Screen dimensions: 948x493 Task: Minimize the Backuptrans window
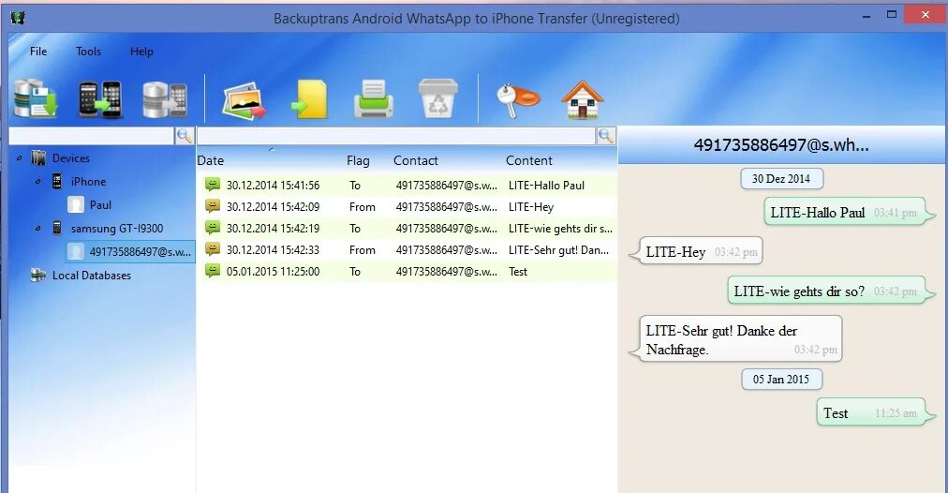(x=867, y=16)
